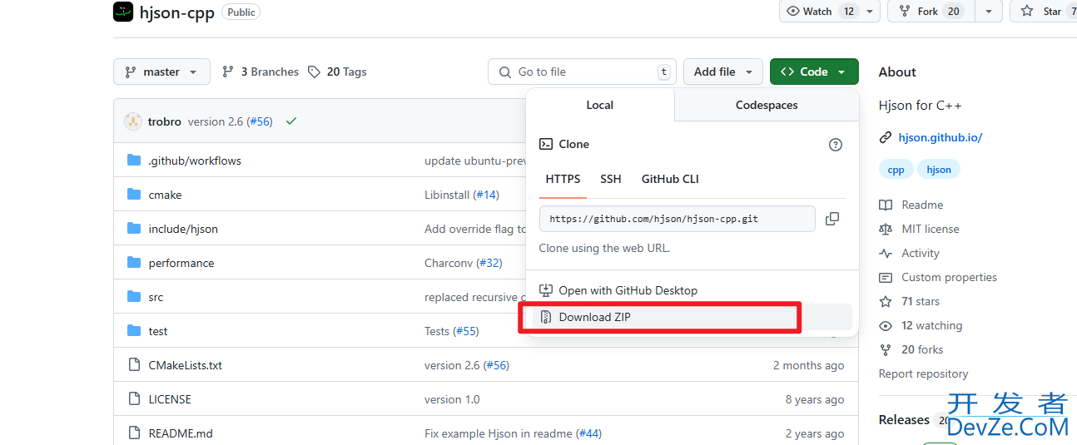Open the Add file dropdown
This screenshot has width=1077, height=445.
(723, 72)
